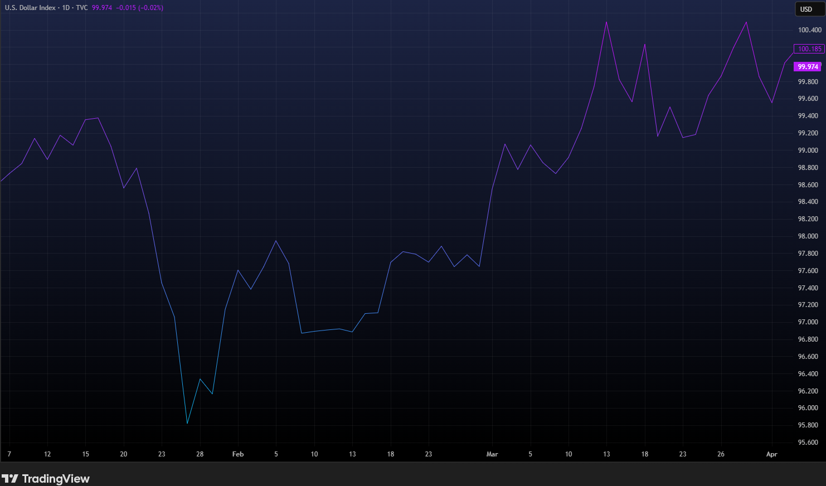Click the 100.400 price scale label
826x486 pixels.
click(x=809, y=30)
